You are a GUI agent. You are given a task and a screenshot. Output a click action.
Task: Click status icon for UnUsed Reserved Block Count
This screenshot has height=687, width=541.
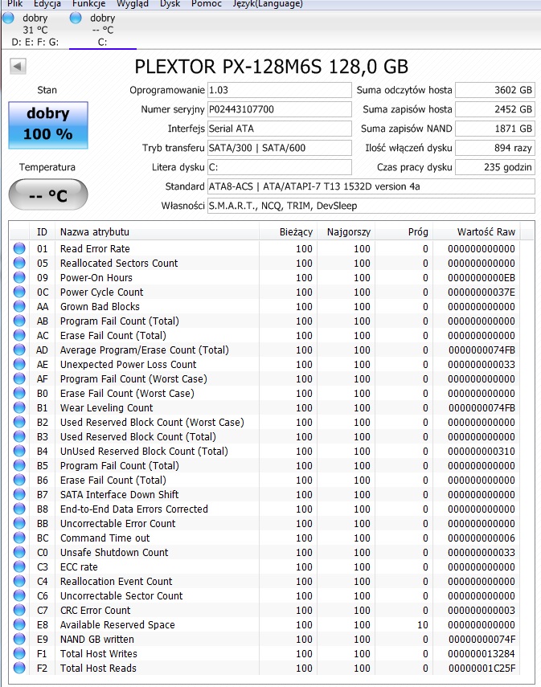pos(19,451)
